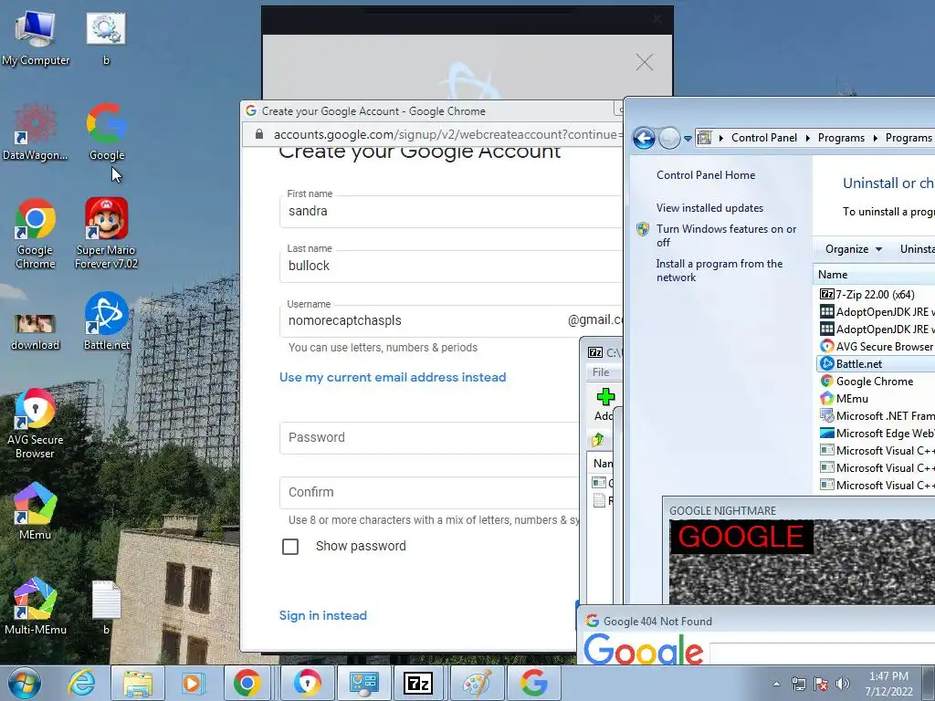
Task: Show hidden system tray icons
Action: point(776,685)
